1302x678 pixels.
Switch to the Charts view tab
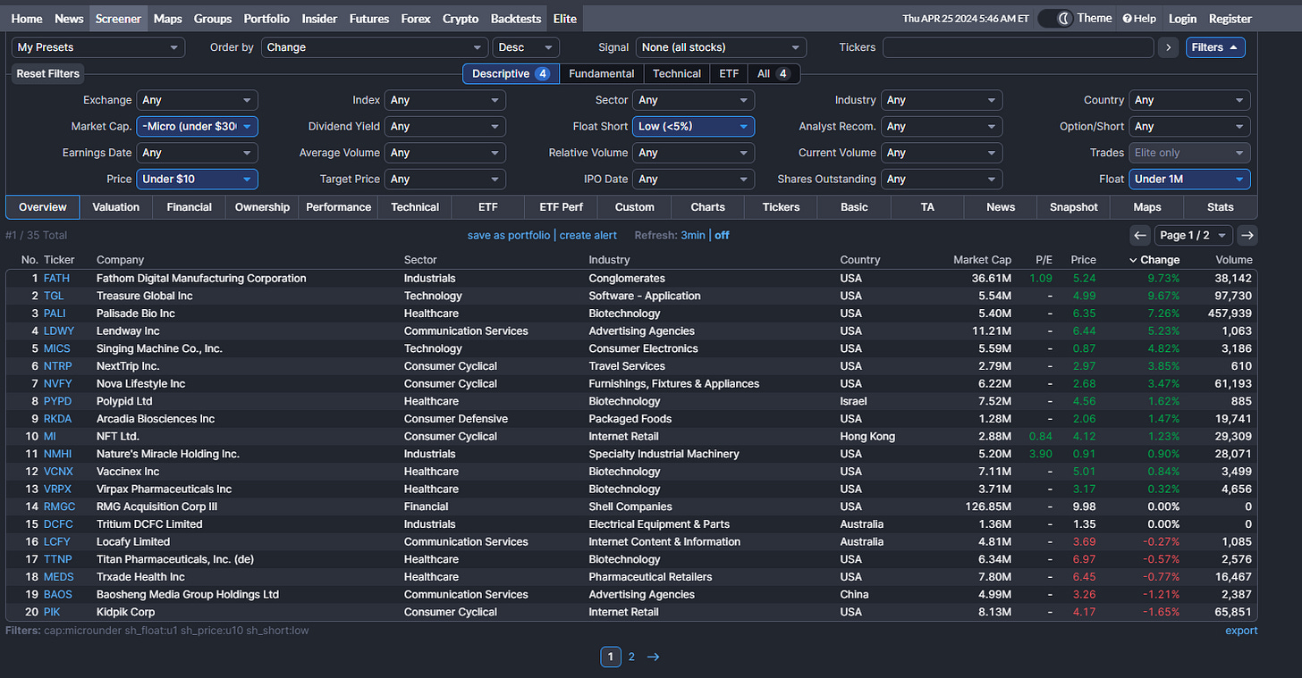(x=707, y=207)
